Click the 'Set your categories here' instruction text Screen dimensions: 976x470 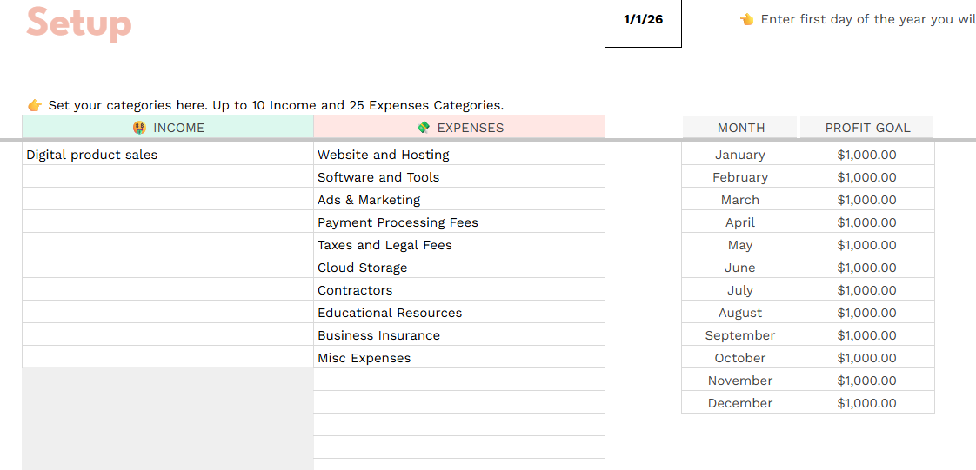[x=266, y=105]
